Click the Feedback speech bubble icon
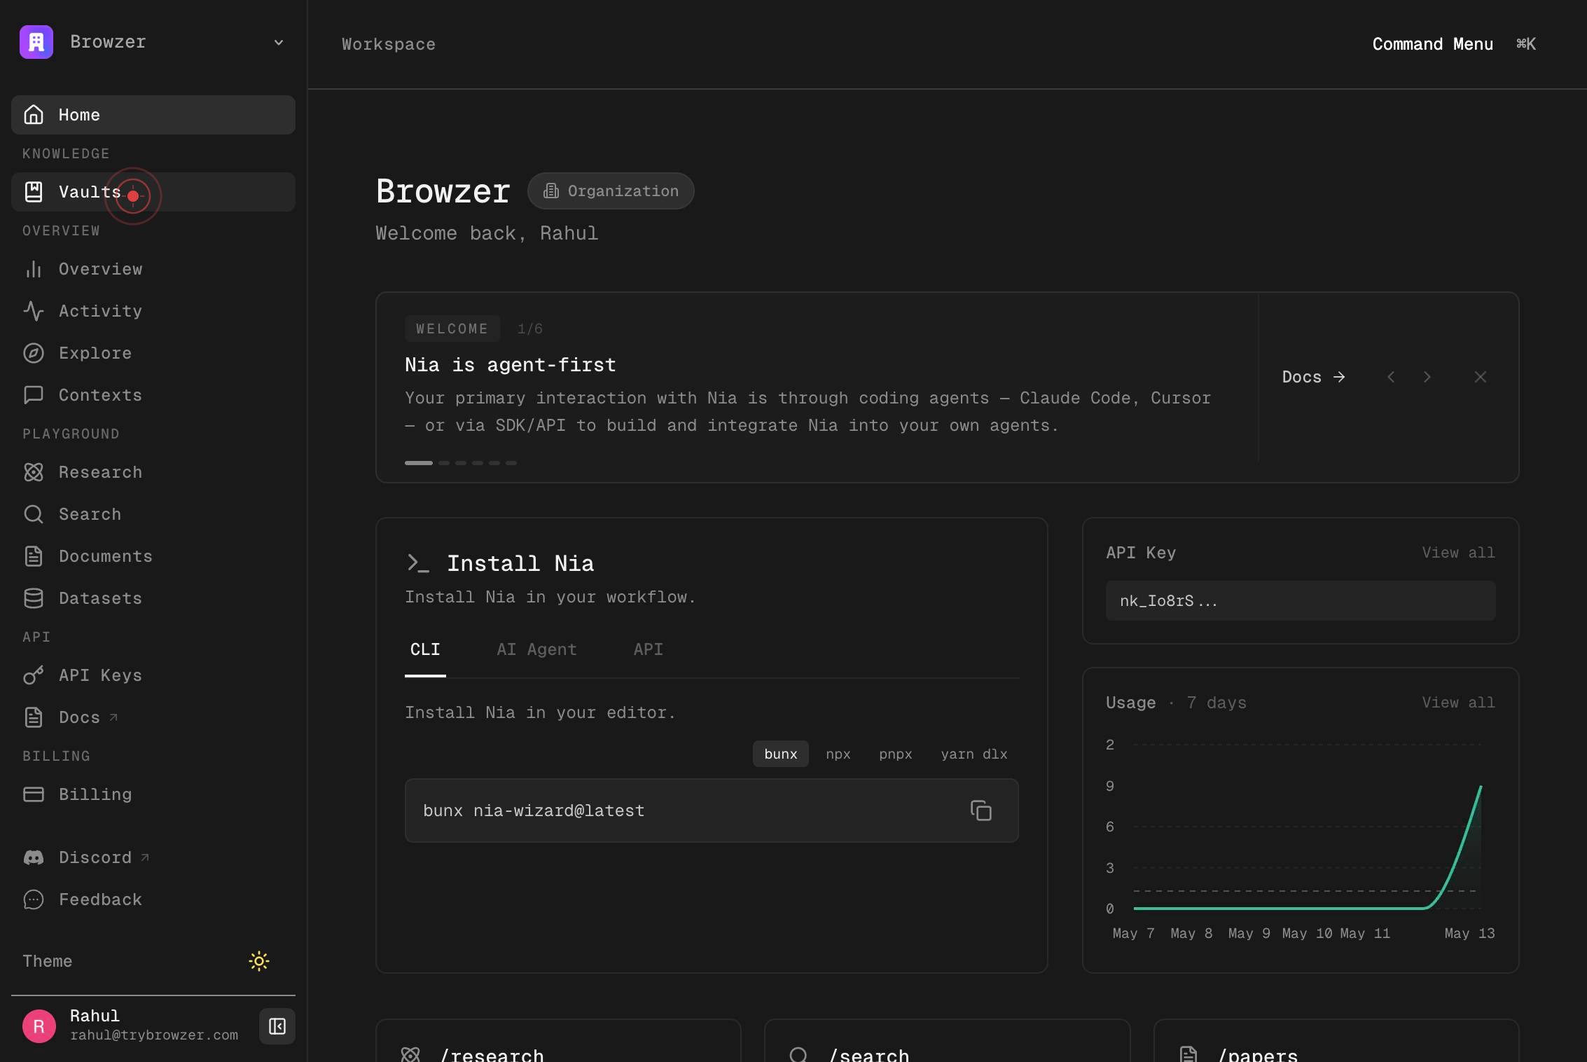The width and height of the screenshot is (1587, 1062). click(x=34, y=899)
